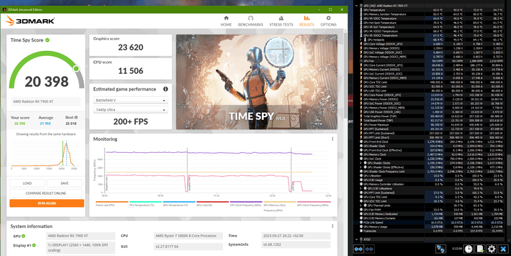Image resolution: width=511 pixels, height=256 pixels.
Task: Click the Time Spy benchmark artwork
Action: pos(257,82)
